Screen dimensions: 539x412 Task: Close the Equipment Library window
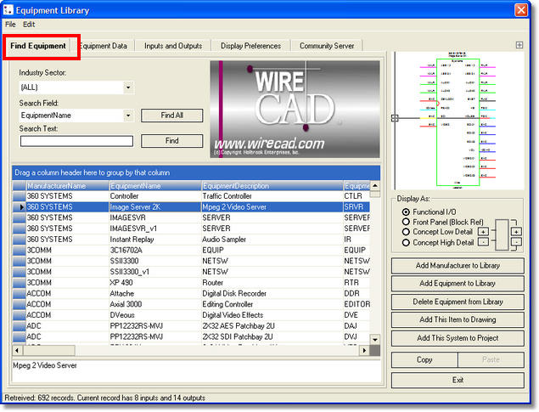[x=521, y=10]
